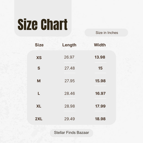This screenshot has height=143, width=143.
Task: Click the 16.97 width value
Action: (100, 93)
